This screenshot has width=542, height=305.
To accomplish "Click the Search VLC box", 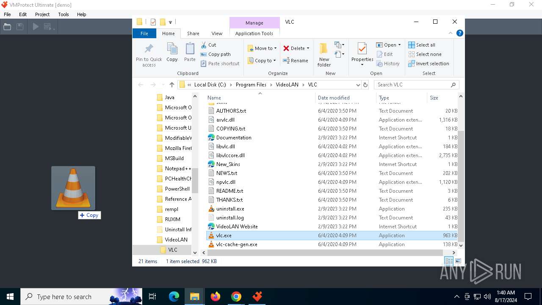I will tap(417, 85).
